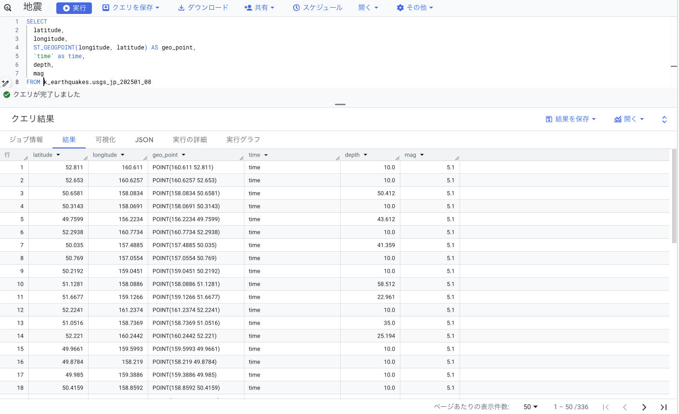Go to previous results page
Screen dimensions: 679x414
pyautogui.click(x=625, y=407)
